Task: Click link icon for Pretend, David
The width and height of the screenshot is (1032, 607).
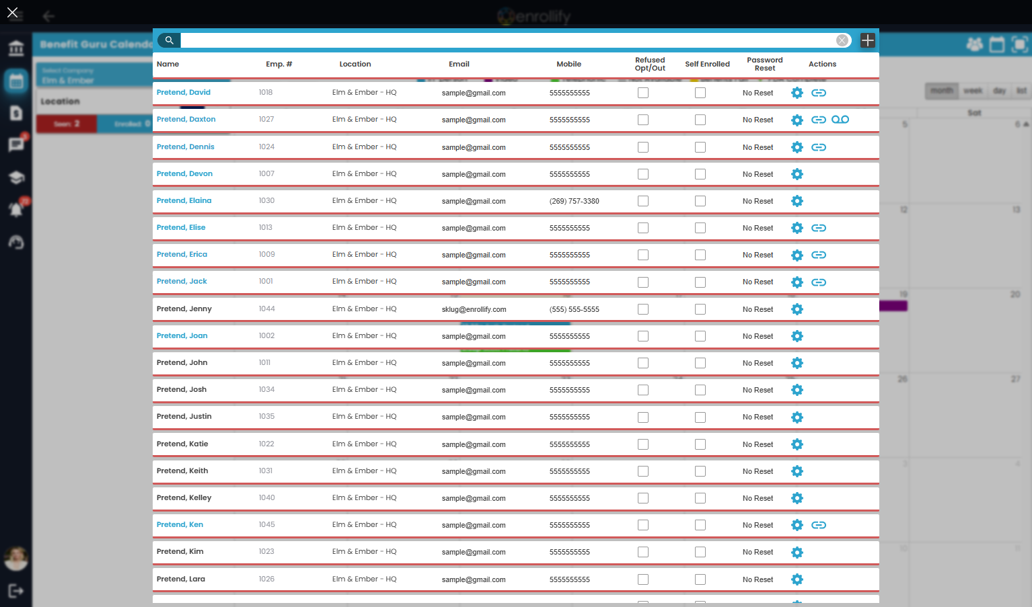Action: coord(819,93)
